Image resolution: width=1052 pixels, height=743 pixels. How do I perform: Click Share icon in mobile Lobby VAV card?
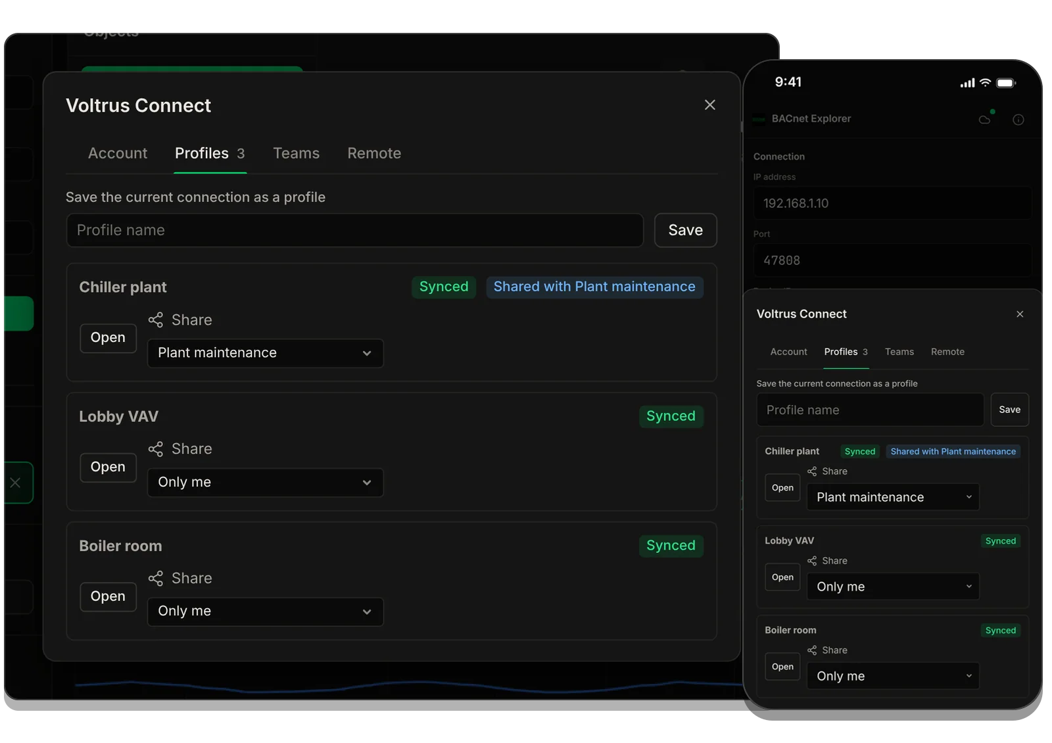(812, 561)
